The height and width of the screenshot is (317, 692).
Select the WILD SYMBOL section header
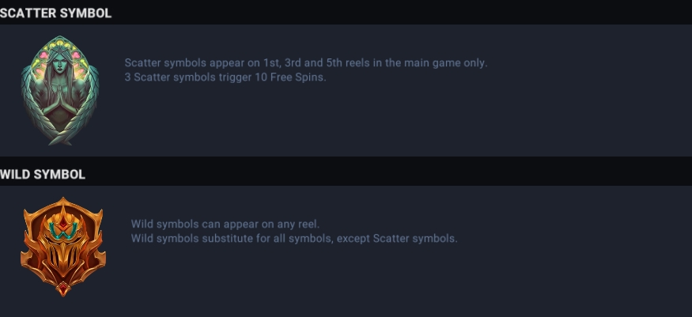[43, 174]
